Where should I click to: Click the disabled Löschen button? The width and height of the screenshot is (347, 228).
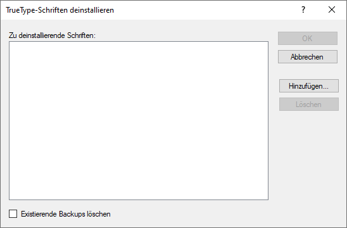click(x=309, y=104)
